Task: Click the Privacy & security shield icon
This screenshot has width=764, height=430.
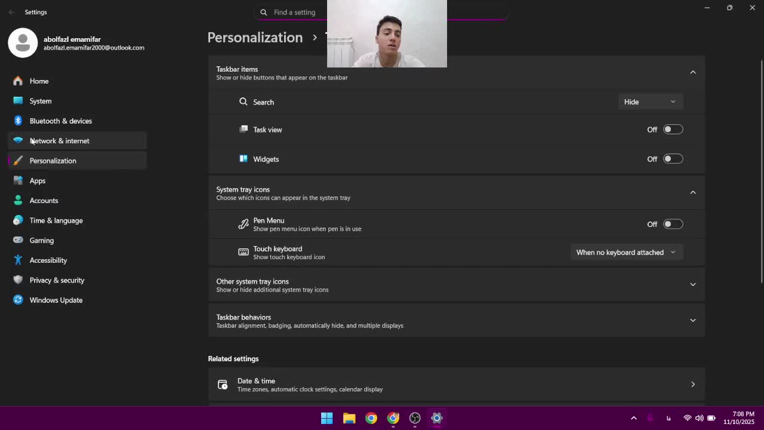Action: pos(18,280)
